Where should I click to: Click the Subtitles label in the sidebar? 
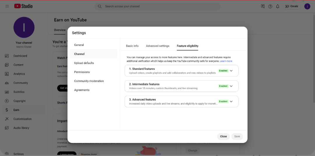tap(19, 92)
